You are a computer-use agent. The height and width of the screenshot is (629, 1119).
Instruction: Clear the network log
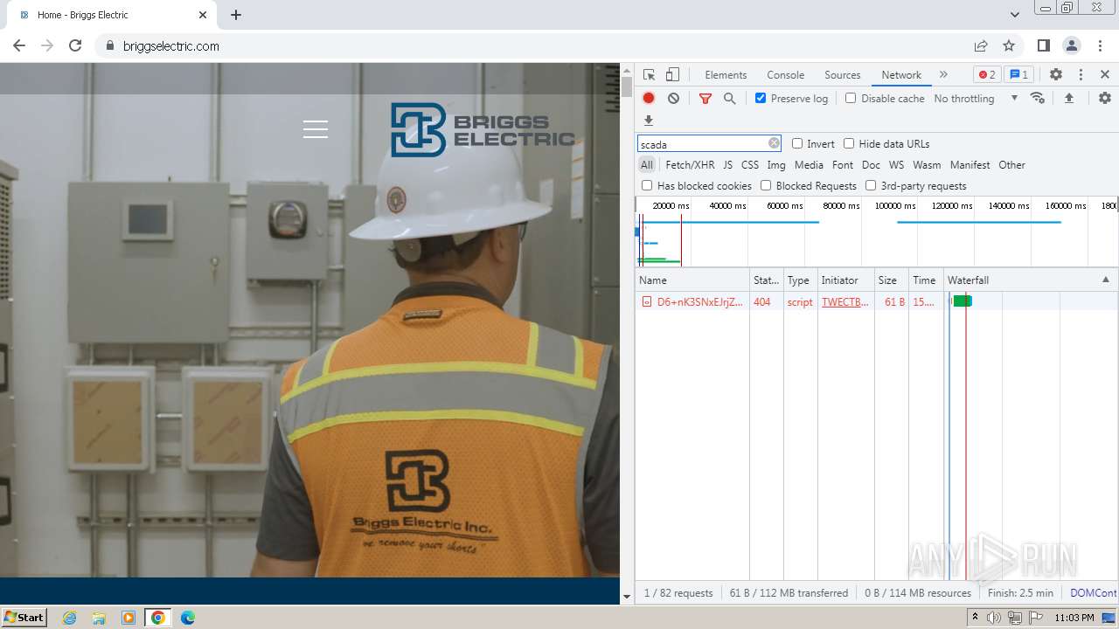[673, 99]
